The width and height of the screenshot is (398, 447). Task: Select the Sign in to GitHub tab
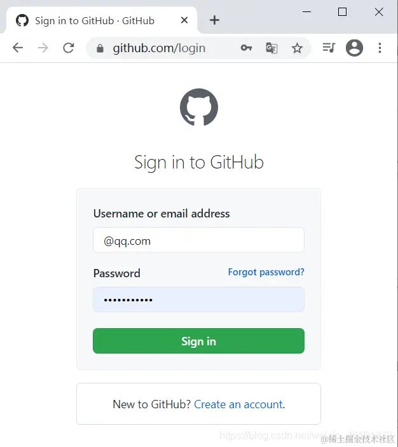tap(94, 20)
